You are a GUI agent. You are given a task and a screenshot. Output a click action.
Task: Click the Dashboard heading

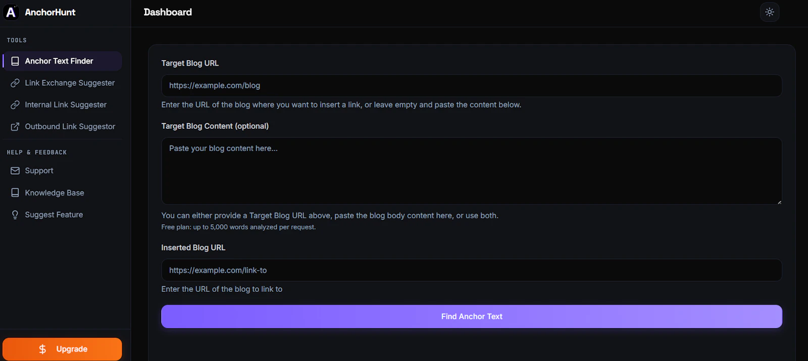(168, 12)
